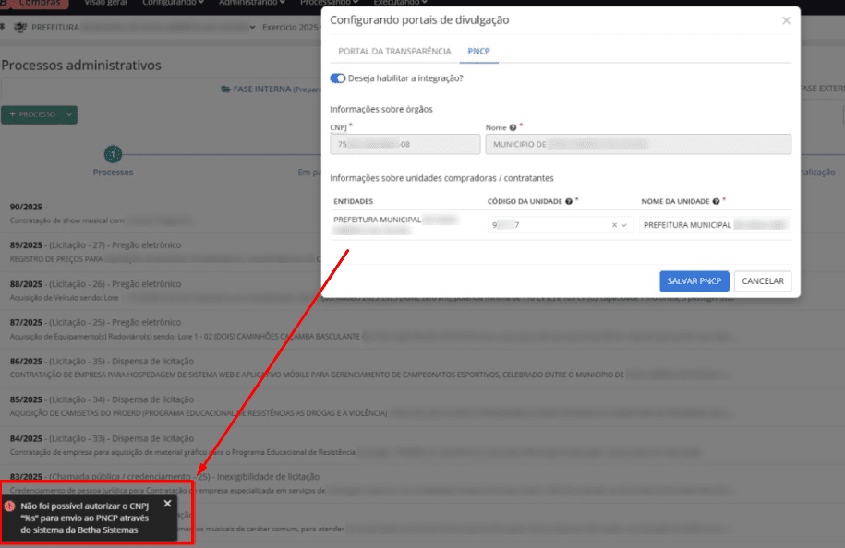The height and width of the screenshot is (548, 845).
Task: Click the Salvar PNCP button
Action: click(694, 281)
